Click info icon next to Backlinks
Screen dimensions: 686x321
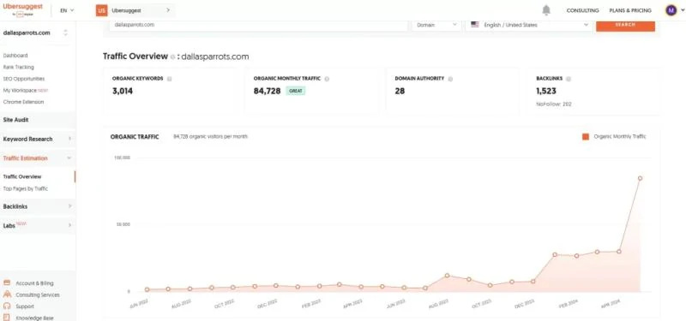click(x=569, y=79)
